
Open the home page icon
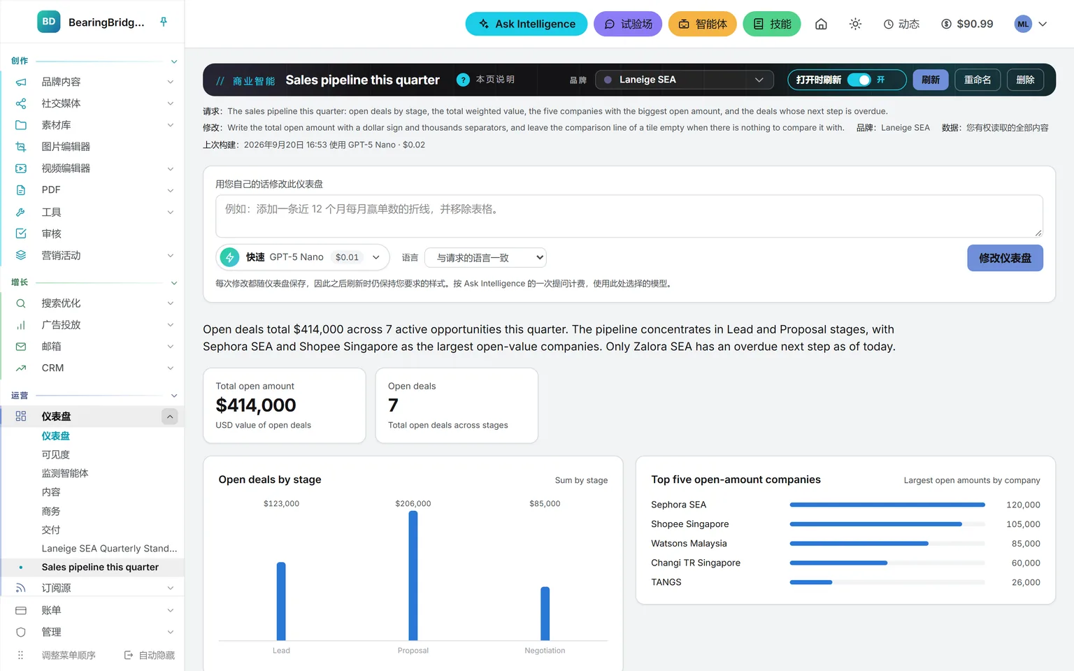point(821,24)
